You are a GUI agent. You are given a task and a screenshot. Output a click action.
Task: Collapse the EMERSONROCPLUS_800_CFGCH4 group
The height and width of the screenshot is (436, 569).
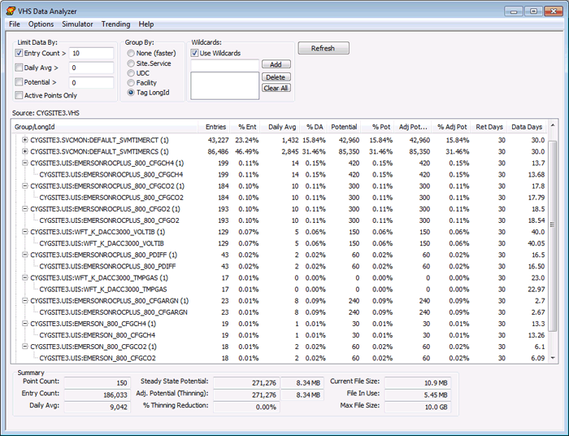(24, 163)
